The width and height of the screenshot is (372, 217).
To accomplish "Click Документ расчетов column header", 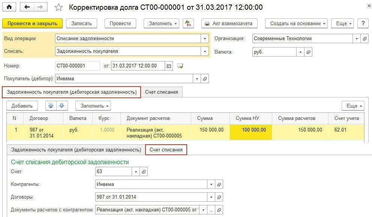I will tap(156, 118).
